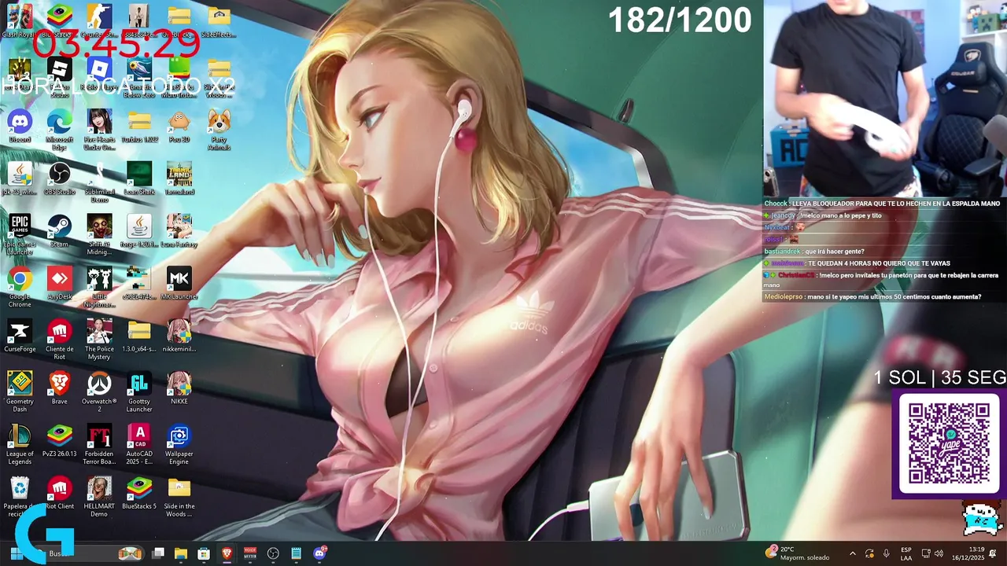
Task: Open the SideEffects folder icon
Action: (219, 21)
